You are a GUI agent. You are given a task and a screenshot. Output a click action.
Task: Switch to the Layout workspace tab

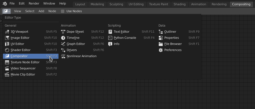[80, 5]
